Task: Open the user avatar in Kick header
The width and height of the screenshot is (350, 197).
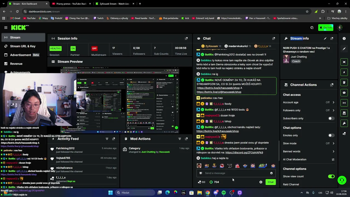Action: 340,27
